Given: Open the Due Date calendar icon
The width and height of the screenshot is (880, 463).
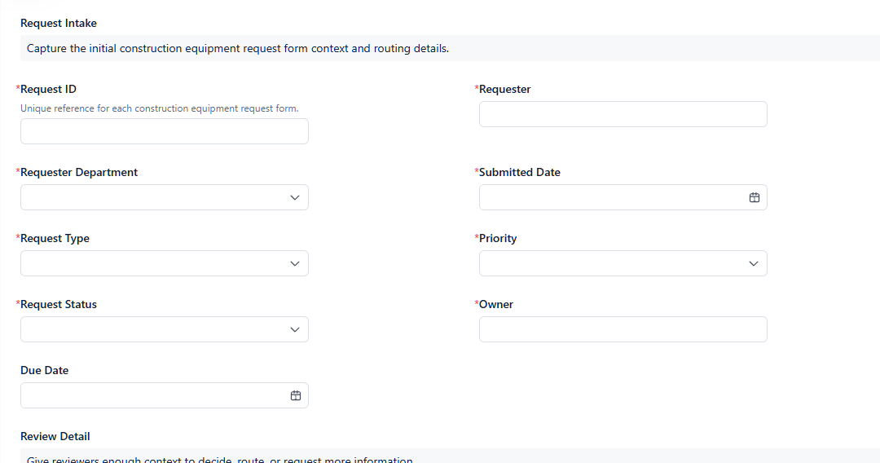Looking at the screenshot, I should coord(296,395).
